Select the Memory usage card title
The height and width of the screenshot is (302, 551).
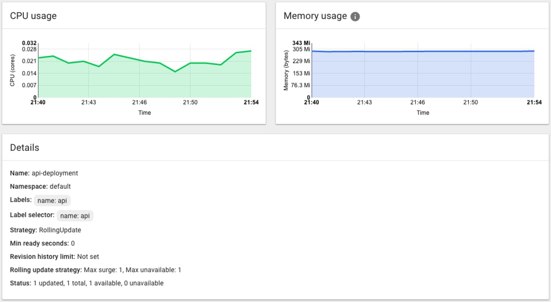(315, 16)
